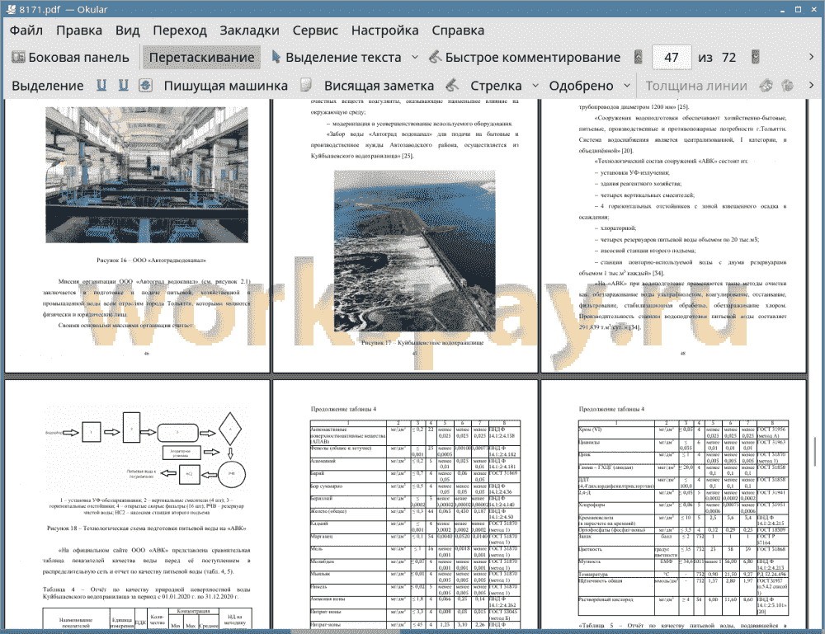Click the note icon before Висящая заметка
The height and width of the screenshot is (634, 825).
[306, 85]
